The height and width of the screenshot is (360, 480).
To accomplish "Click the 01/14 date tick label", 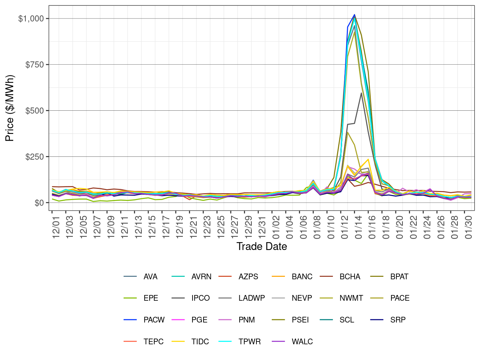I will click(358, 226).
